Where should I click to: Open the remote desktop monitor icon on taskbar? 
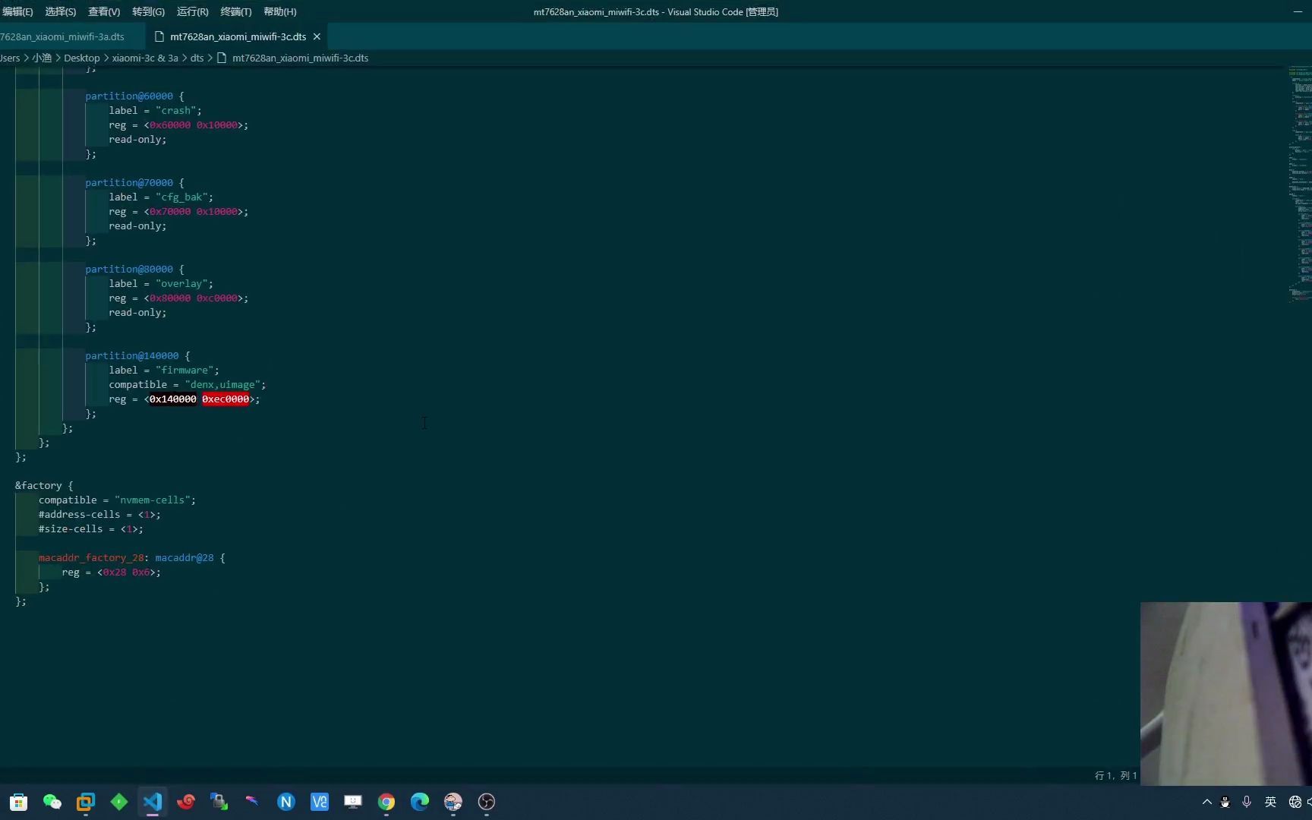point(352,803)
